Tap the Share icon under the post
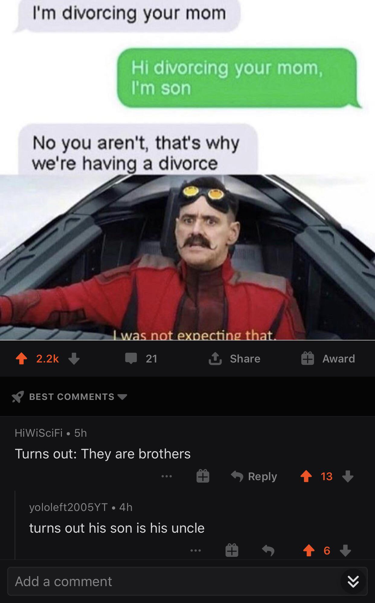 [x=216, y=358]
